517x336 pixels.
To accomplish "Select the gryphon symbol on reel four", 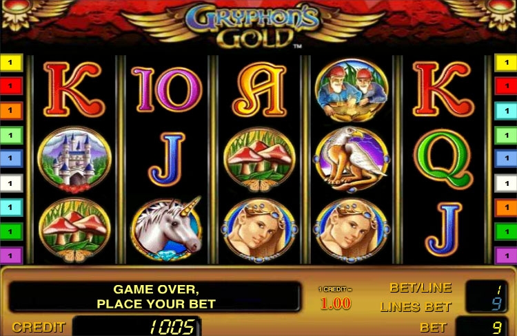I will [x=352, y=160].
